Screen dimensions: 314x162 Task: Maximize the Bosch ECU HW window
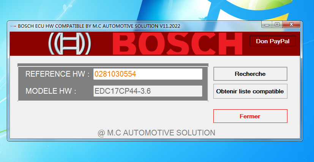(x=277, y=25)
